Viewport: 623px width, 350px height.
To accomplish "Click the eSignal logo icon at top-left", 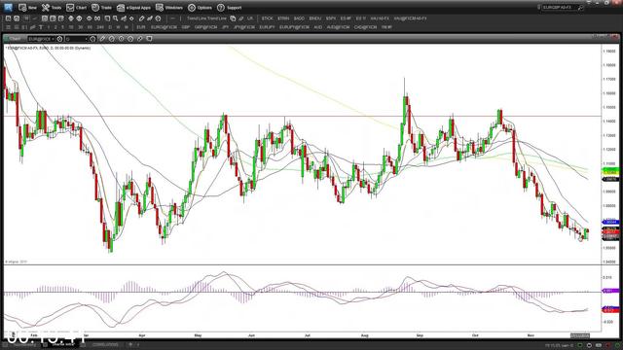I will [8, 7].
